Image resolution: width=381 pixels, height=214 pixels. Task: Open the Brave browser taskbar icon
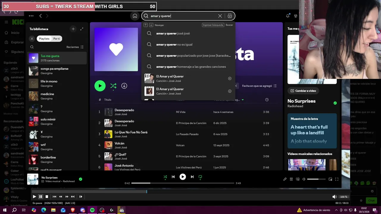(x=73, y=210)
